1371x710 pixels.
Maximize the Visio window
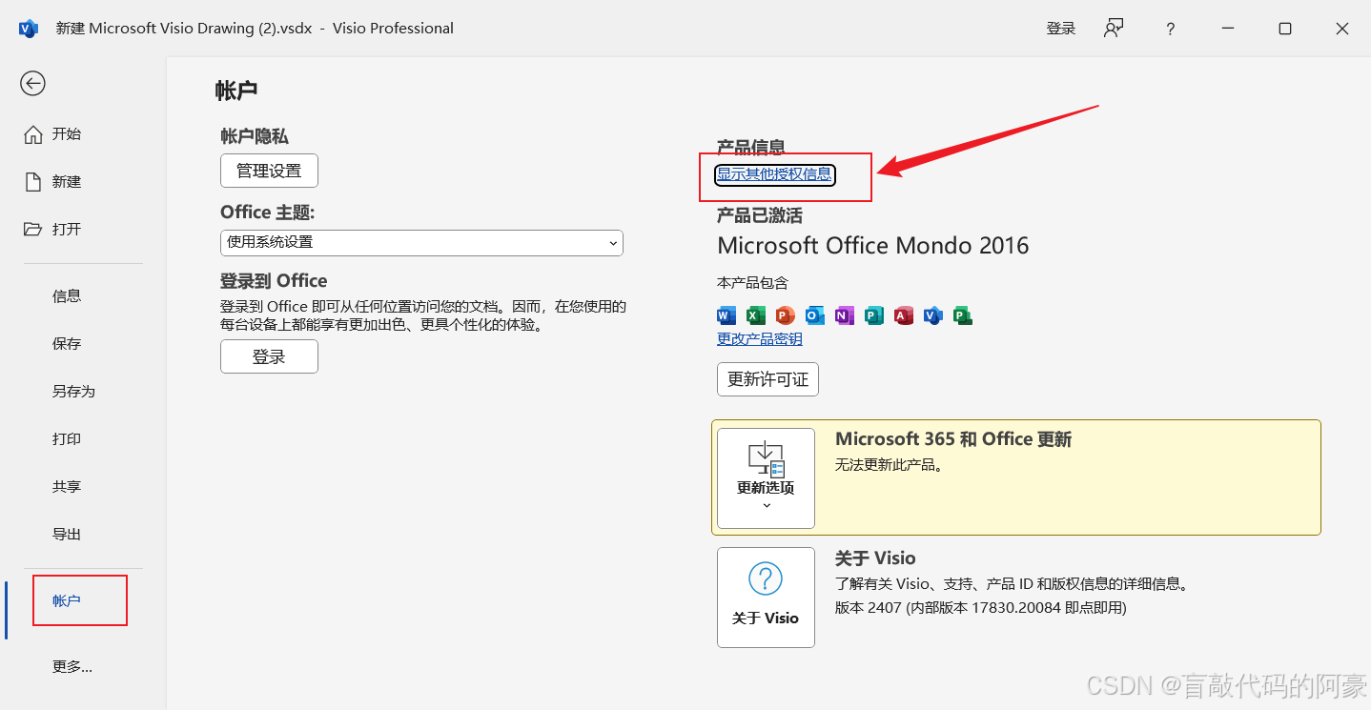click(1285, 29)
